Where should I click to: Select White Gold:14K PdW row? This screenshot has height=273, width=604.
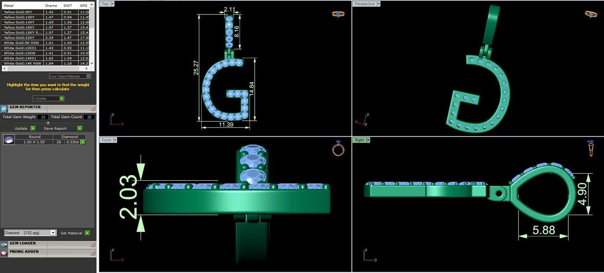pos(46,63)
